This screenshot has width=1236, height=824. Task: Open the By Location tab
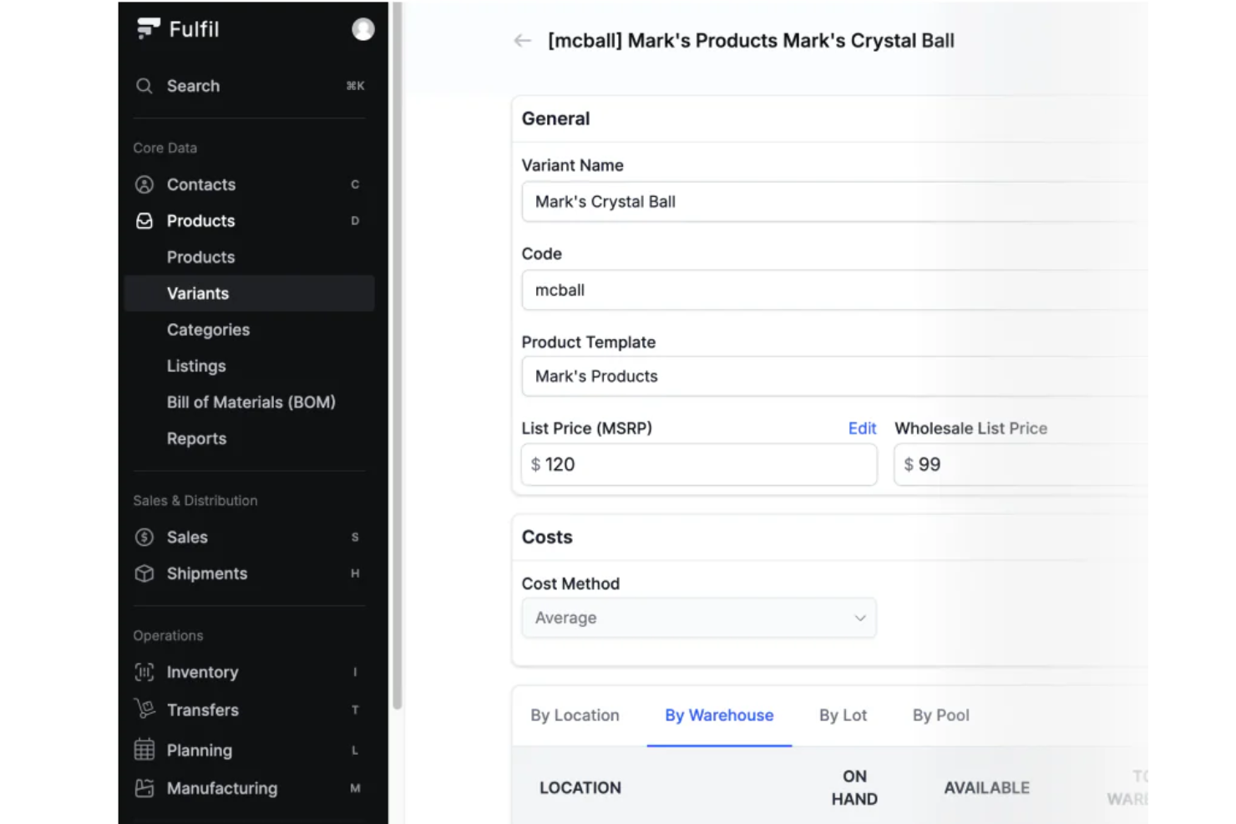click(x=574, y=715)
